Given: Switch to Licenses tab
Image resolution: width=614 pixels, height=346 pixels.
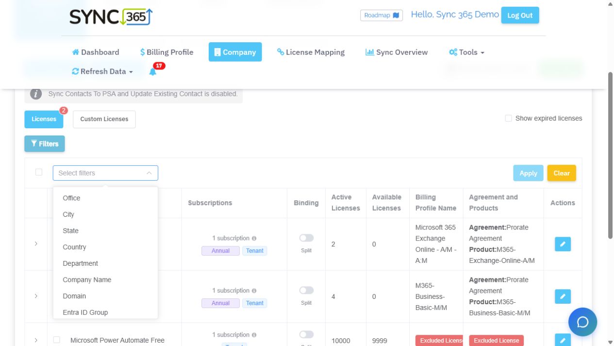Looking at the screenshot, I should pyautogui.click(x=44, y=119).
